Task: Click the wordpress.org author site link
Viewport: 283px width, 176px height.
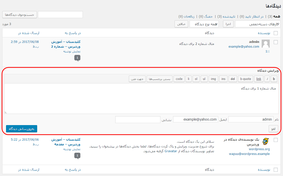Action: click(x=259, y=149)
